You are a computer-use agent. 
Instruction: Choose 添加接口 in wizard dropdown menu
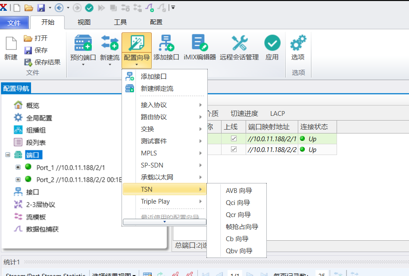[x=165, y=76]
